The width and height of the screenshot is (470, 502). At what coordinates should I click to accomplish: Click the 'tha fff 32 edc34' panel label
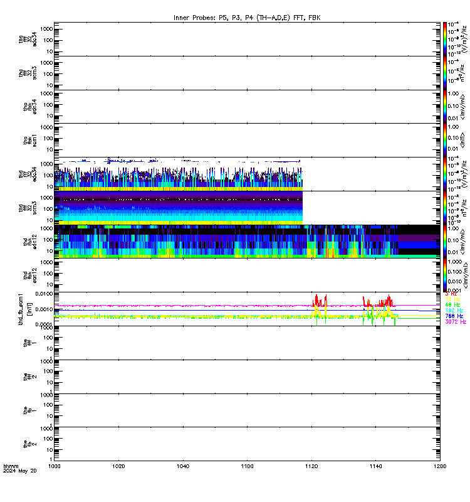click(x=28, y=40)
